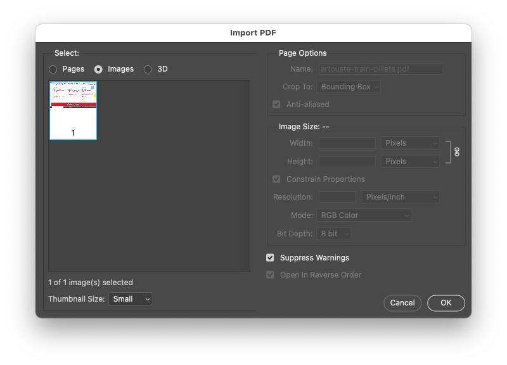Viewport: 507px width, 365px height.
Task: Choose the 3D import option
Action: point(147,69)
